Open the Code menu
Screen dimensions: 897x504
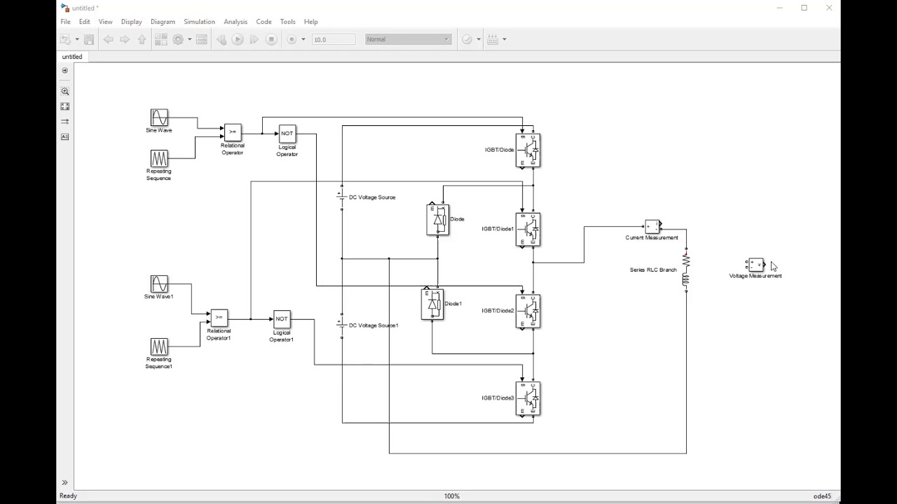(263, 22)
